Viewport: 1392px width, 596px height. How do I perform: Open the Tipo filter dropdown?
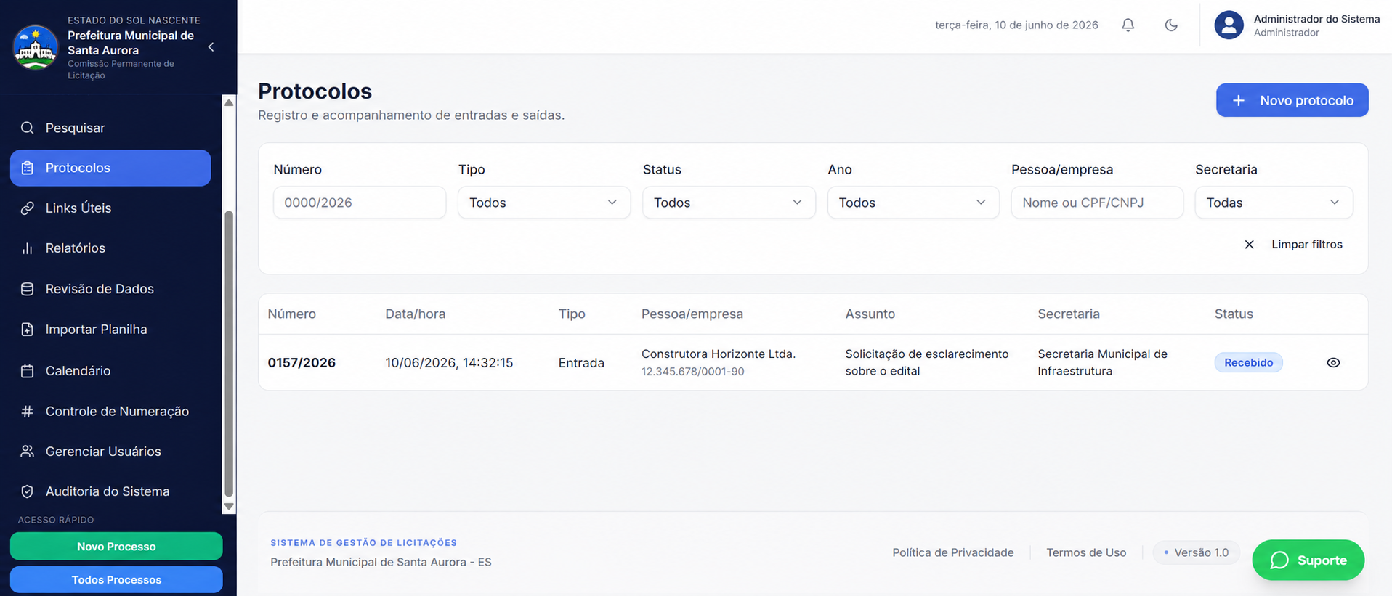[x=543, y=203]
